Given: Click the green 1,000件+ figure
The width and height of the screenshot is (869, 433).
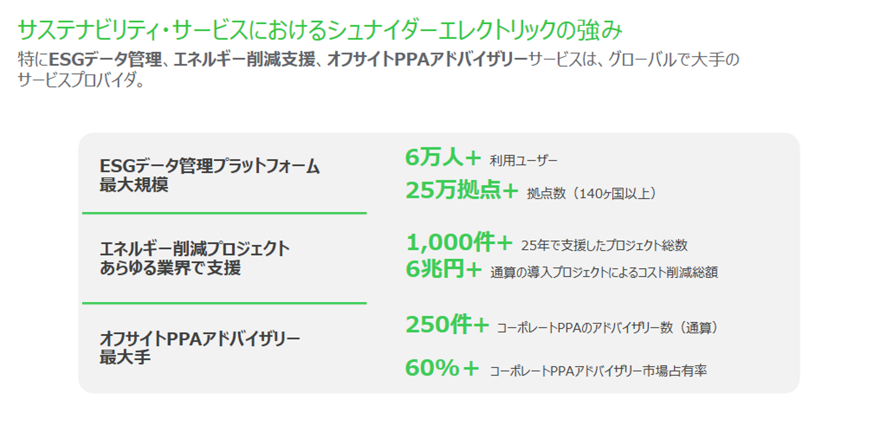Looking at the screenshot, I should coord(459,242).
